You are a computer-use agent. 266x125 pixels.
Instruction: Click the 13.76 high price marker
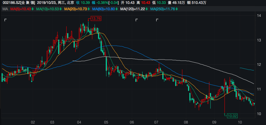tap(96, 19)
